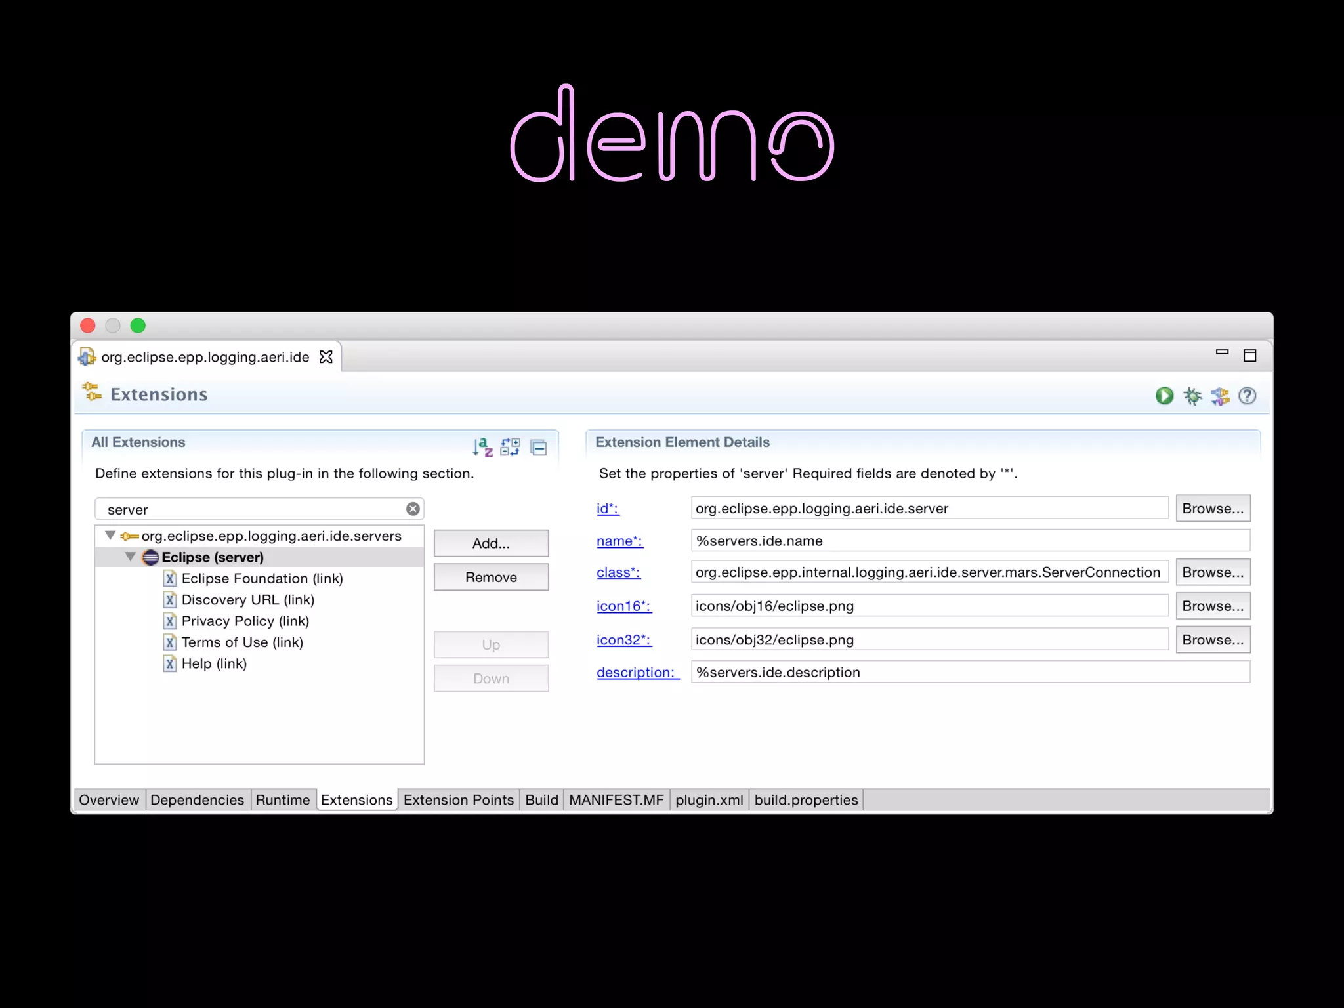This screenshot has width=1344, height=1008.
Task: Click the description field %servers.ide.description
Action: pos(971,672)
